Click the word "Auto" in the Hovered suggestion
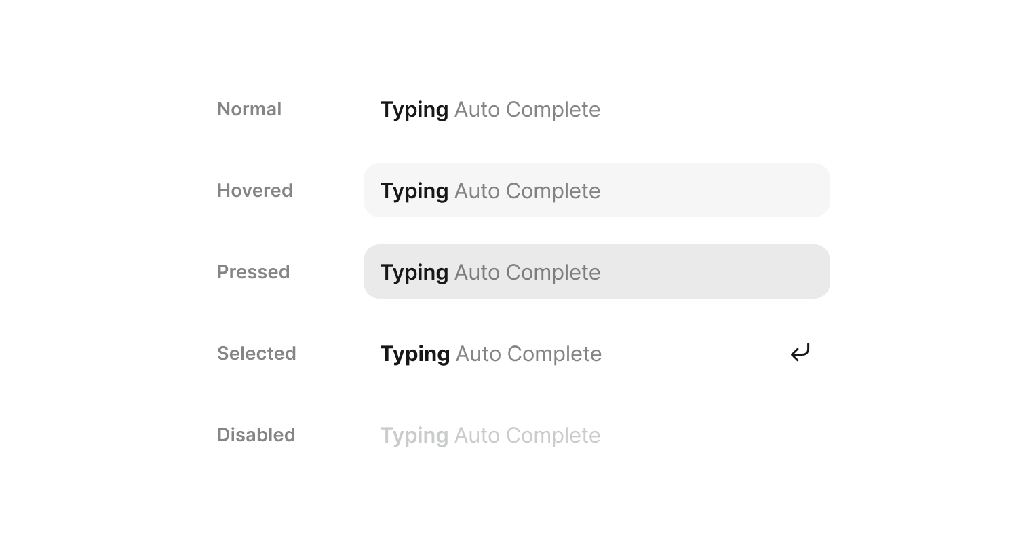 click(x=477, y=191)
